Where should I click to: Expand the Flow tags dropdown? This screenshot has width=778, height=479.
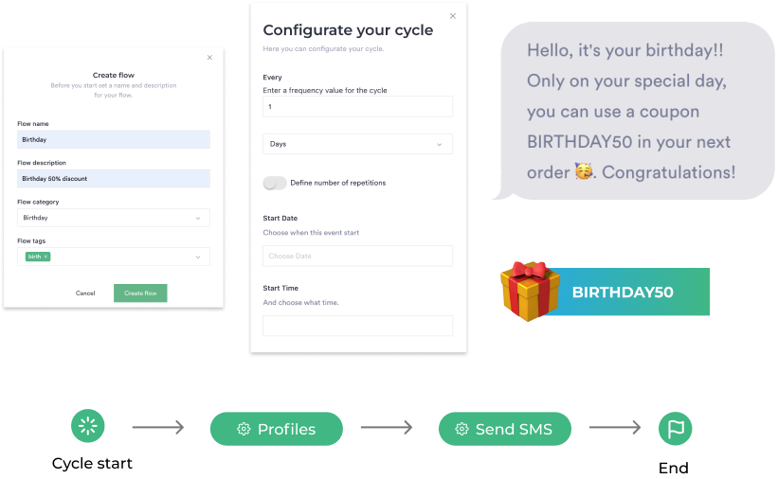(197, 257)
